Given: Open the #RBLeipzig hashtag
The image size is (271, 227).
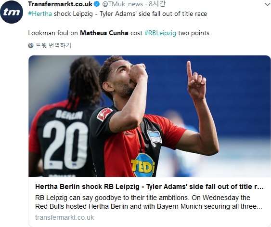Looking at the screenshot, I should (x=160, y=33).
